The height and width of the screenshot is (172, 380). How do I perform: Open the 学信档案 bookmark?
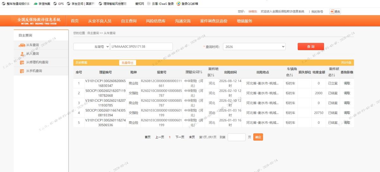click(x=42, y=3)
